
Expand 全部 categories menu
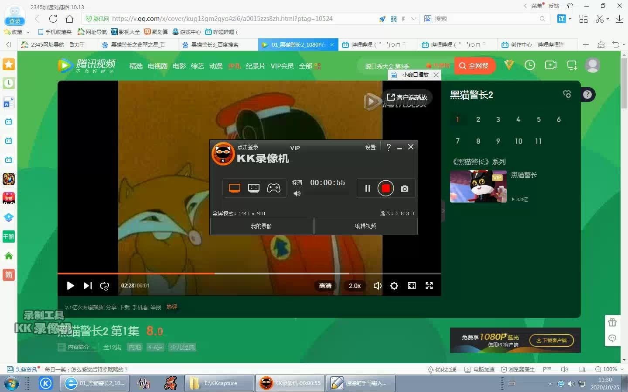[x=310, y=66]
